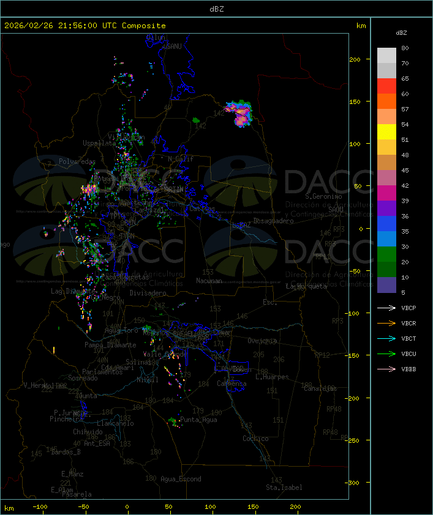Screen dimensions: 433x515
Task: Click the 'Pasarela' place label
Action: pos(77,494)
